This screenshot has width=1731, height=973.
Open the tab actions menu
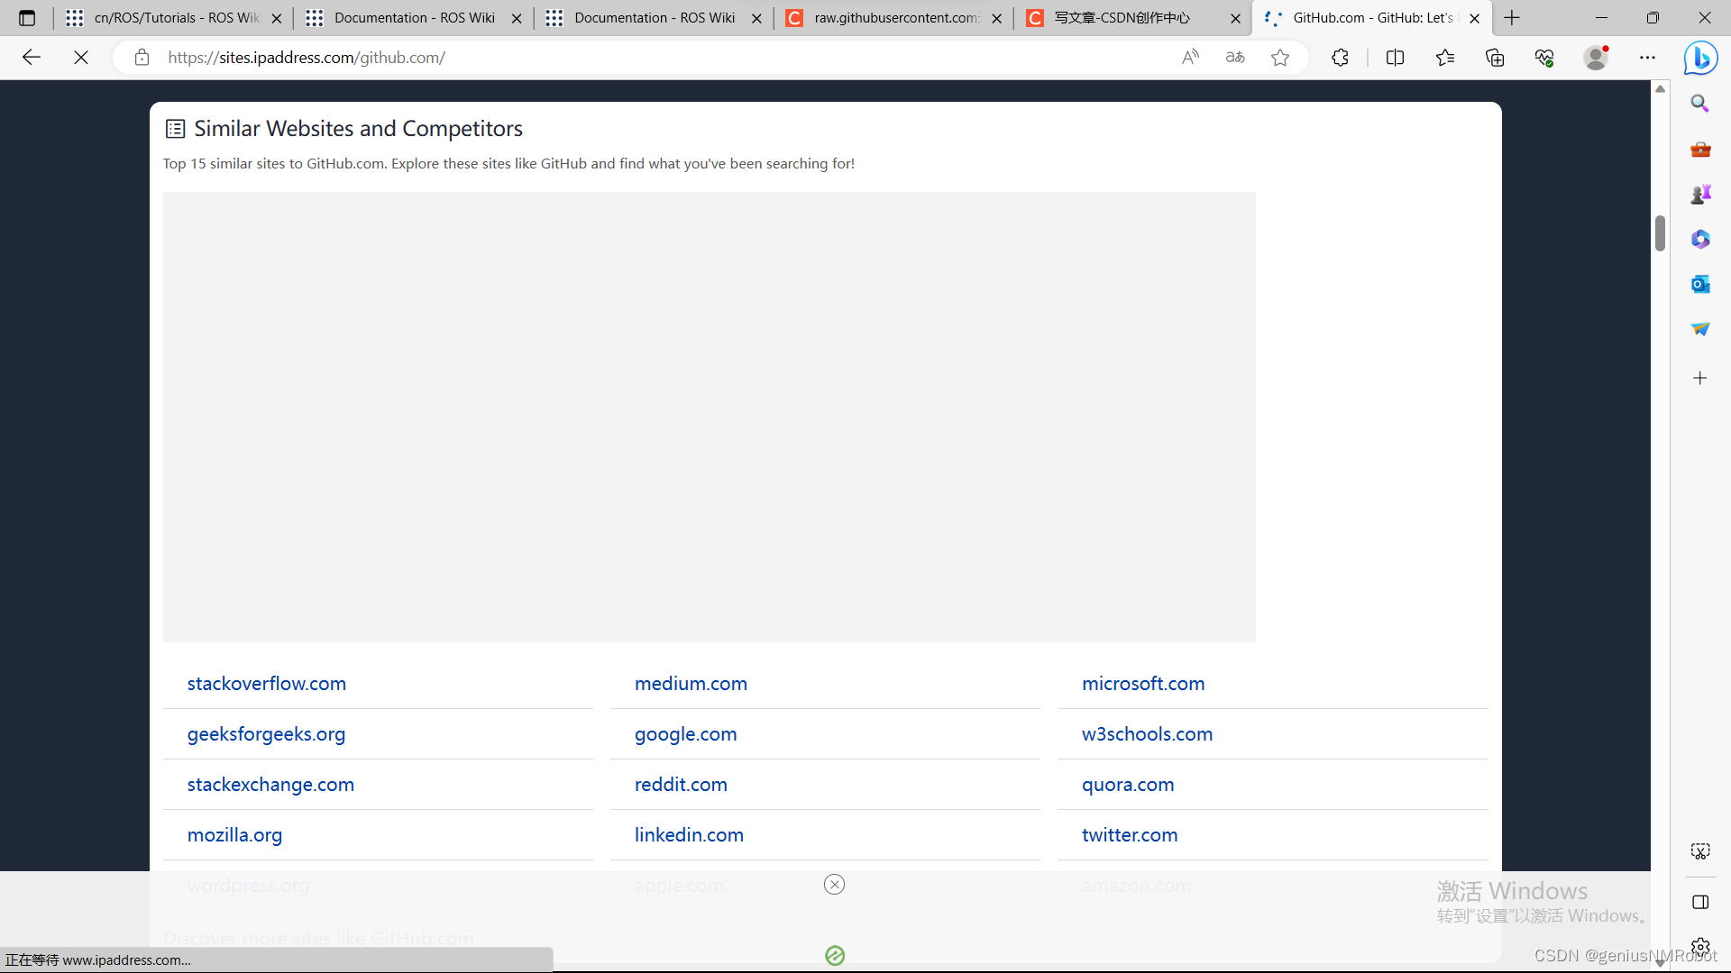tap(27, 18)
